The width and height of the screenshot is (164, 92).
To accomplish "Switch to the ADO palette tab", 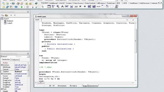I will pyautogui.click(x=125, y=3).
